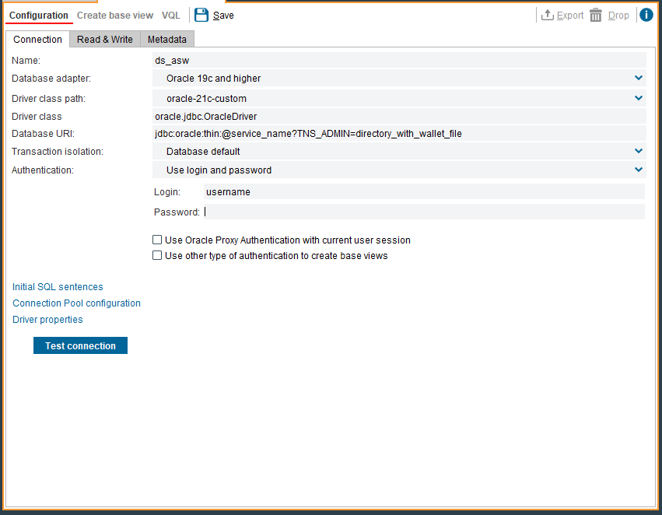The height and width of the screenshot is (515, 662).
Task: Open the blue information icon
Action: click(646, 15)
